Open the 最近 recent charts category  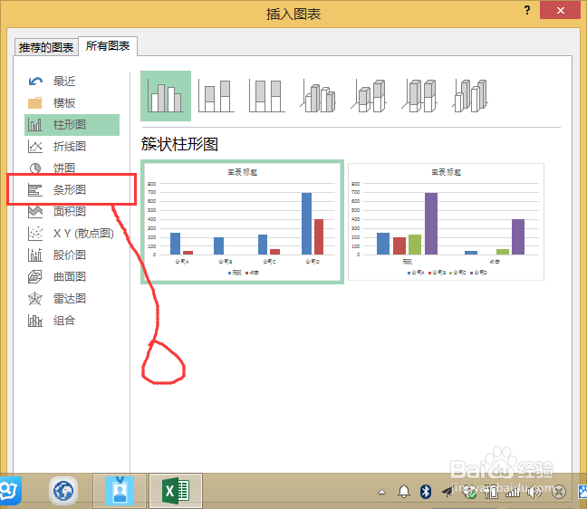(72, 81)
